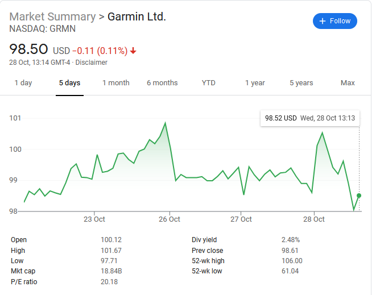Click the 23 Oct date axis label

[94, 219]
